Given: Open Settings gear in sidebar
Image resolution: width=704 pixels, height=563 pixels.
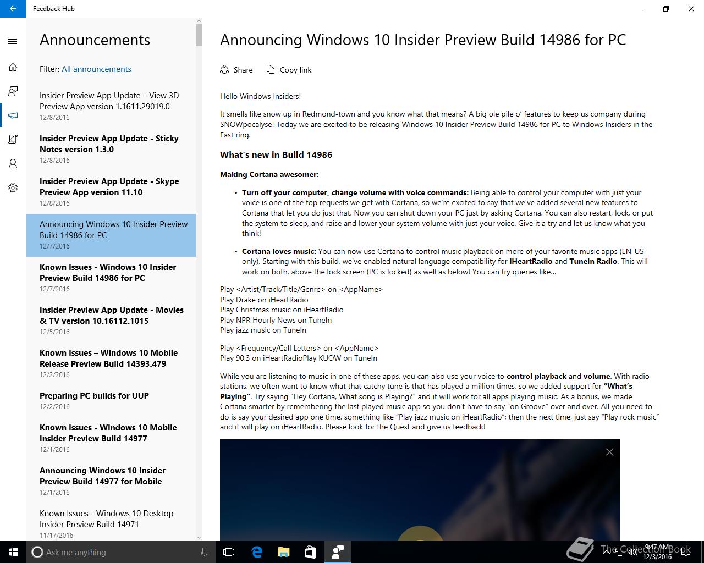Looking at the screenshot, I should (x=13, y=187).
